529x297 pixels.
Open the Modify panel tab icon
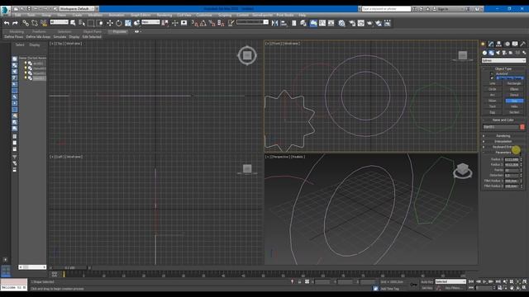[x=491, y=44]
